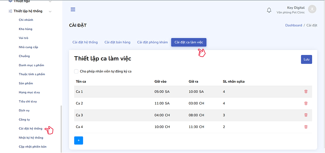325x153 pixels.
Task: Remove Ca 3 using its trash icon
Action: point(305,115)
